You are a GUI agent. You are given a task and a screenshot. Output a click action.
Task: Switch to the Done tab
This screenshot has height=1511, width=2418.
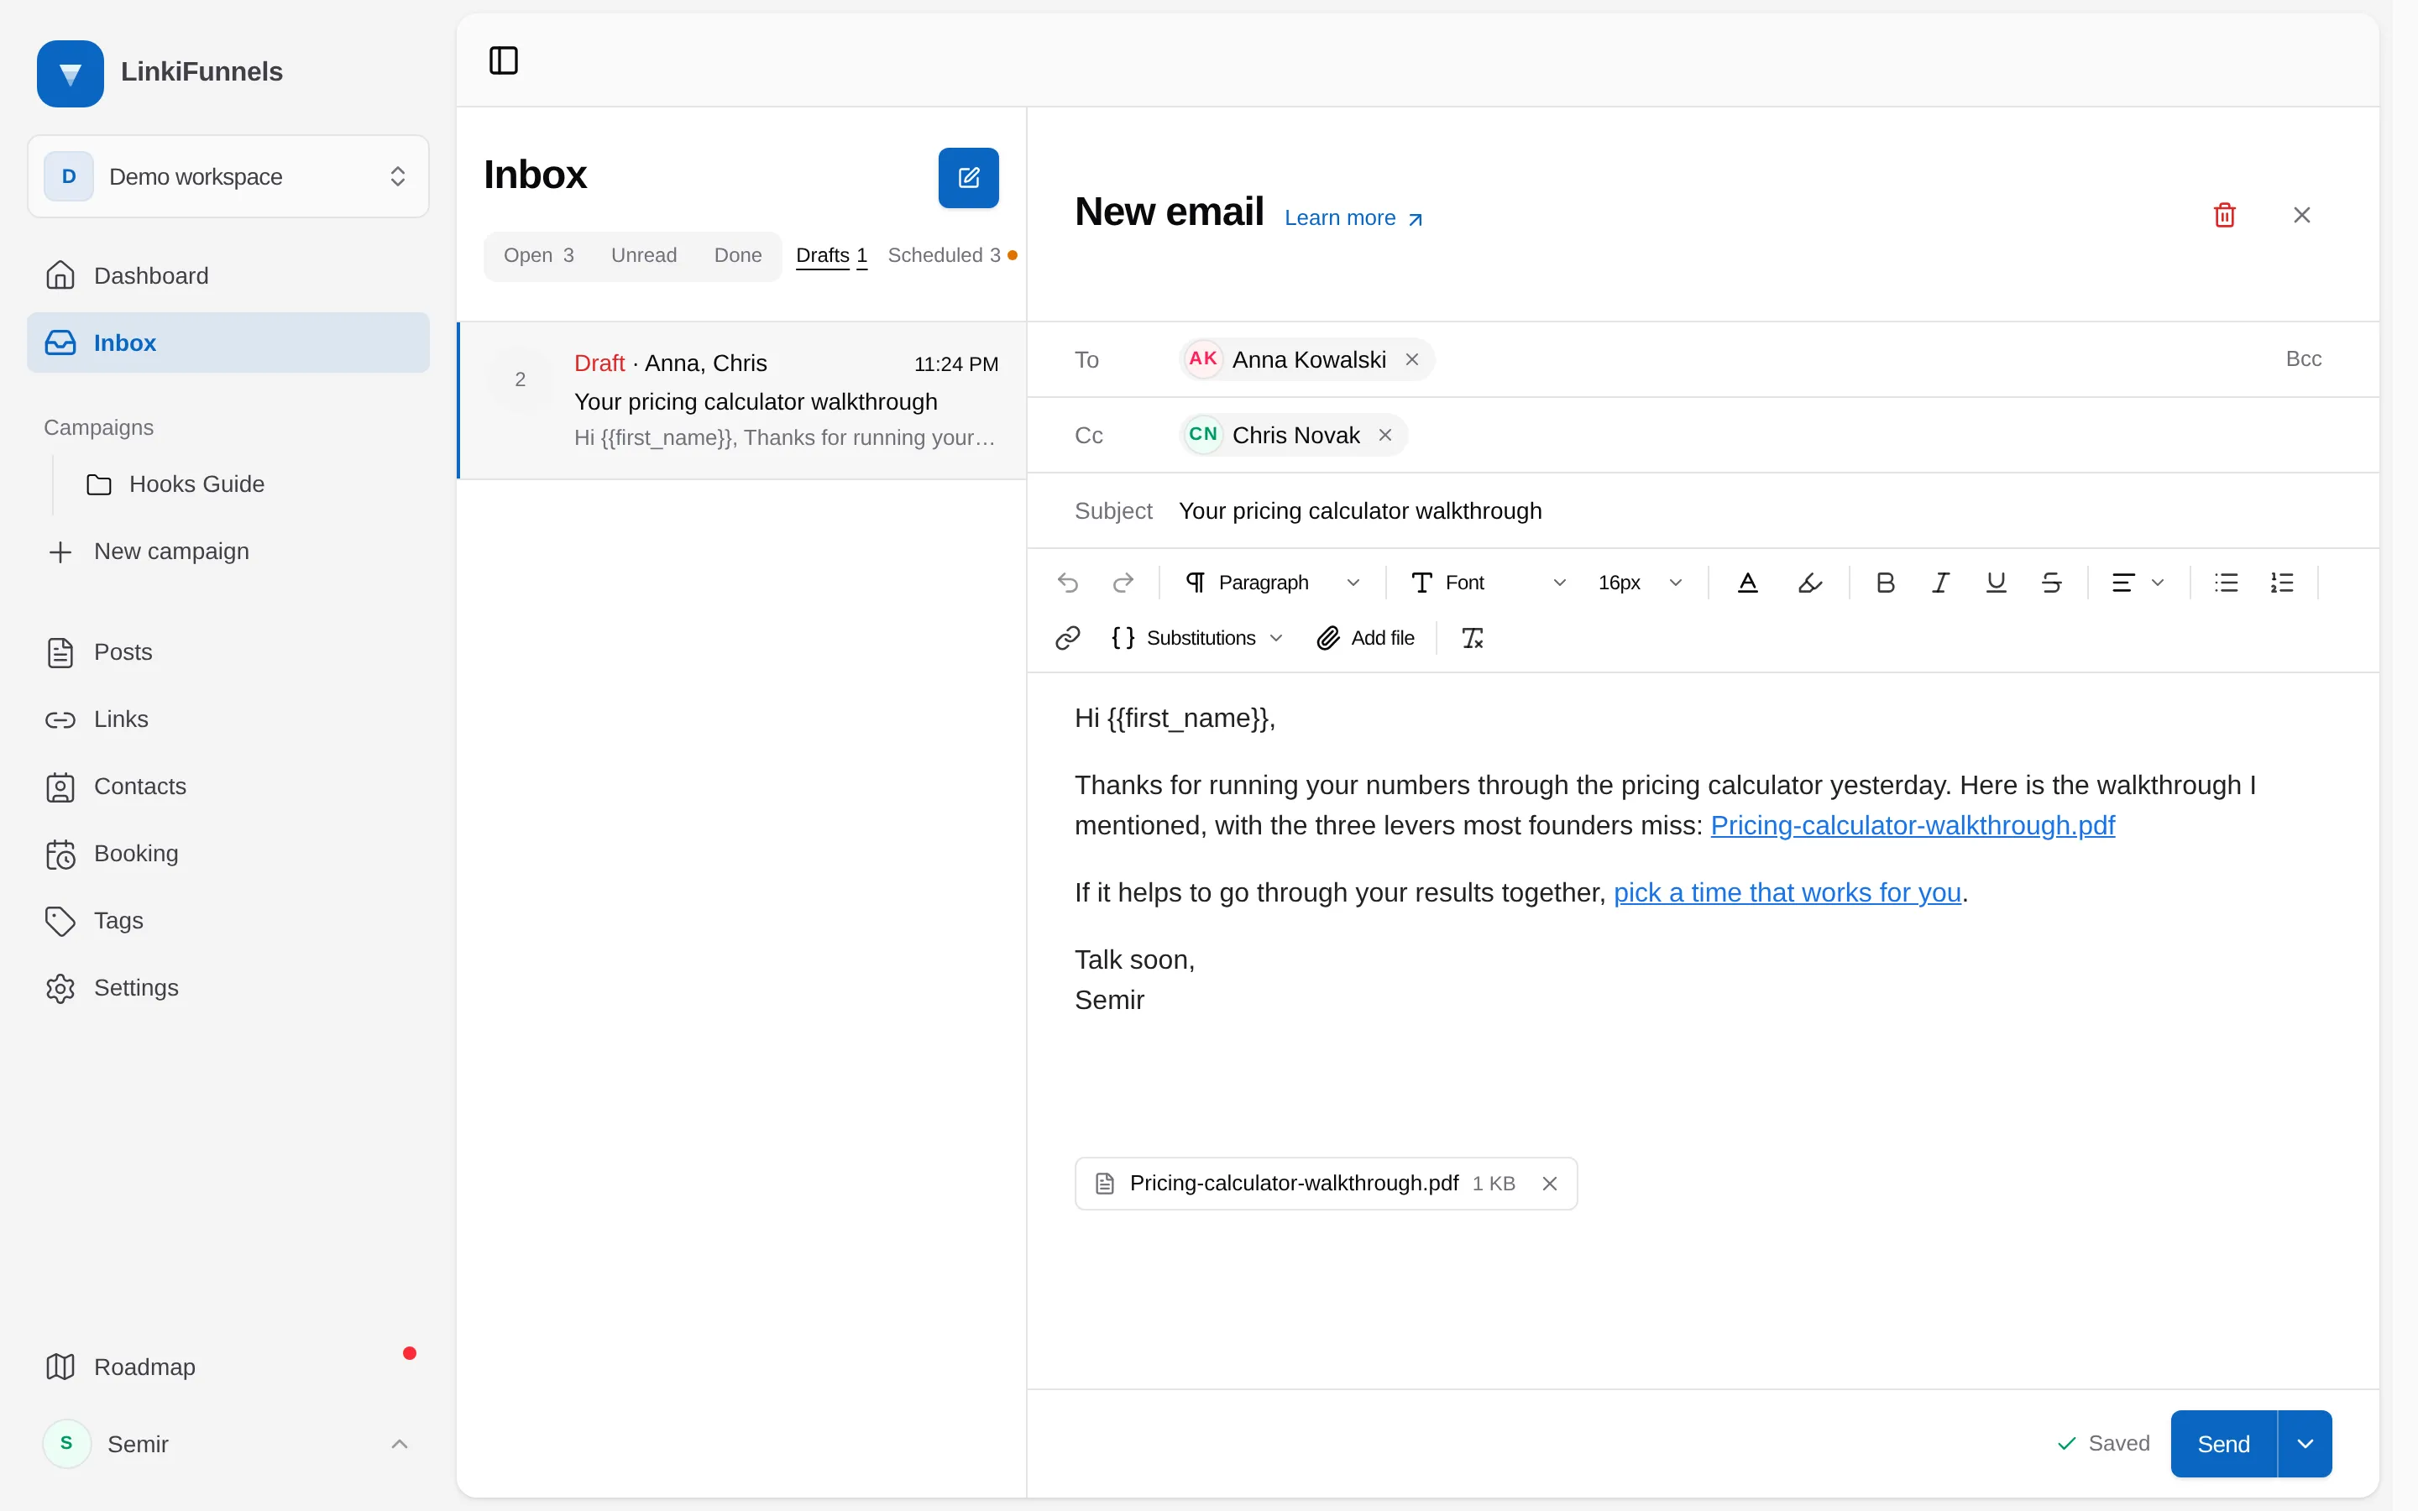[x=737, y=256]
